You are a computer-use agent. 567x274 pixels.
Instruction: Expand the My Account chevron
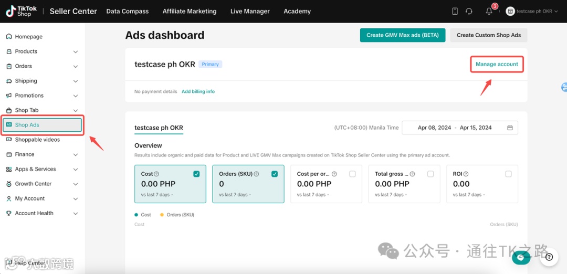click(x=76, y=199)
